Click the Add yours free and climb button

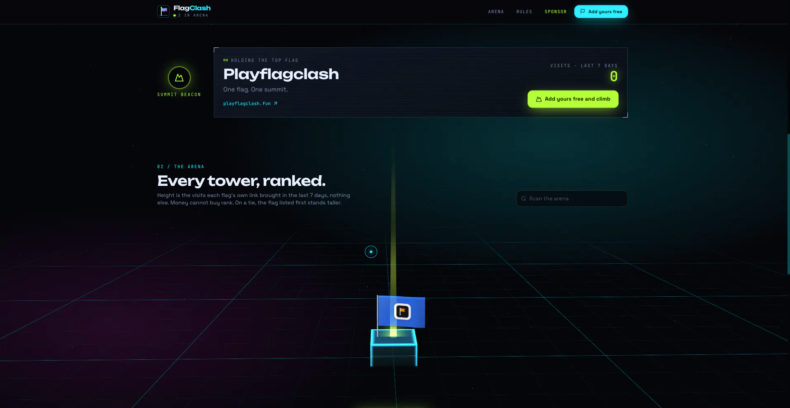click(573, 99)
